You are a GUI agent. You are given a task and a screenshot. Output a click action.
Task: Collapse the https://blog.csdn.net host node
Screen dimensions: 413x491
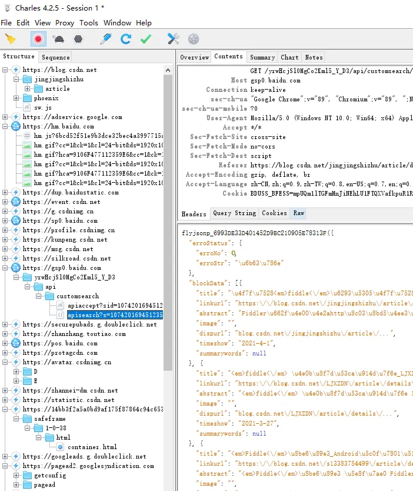5,70
